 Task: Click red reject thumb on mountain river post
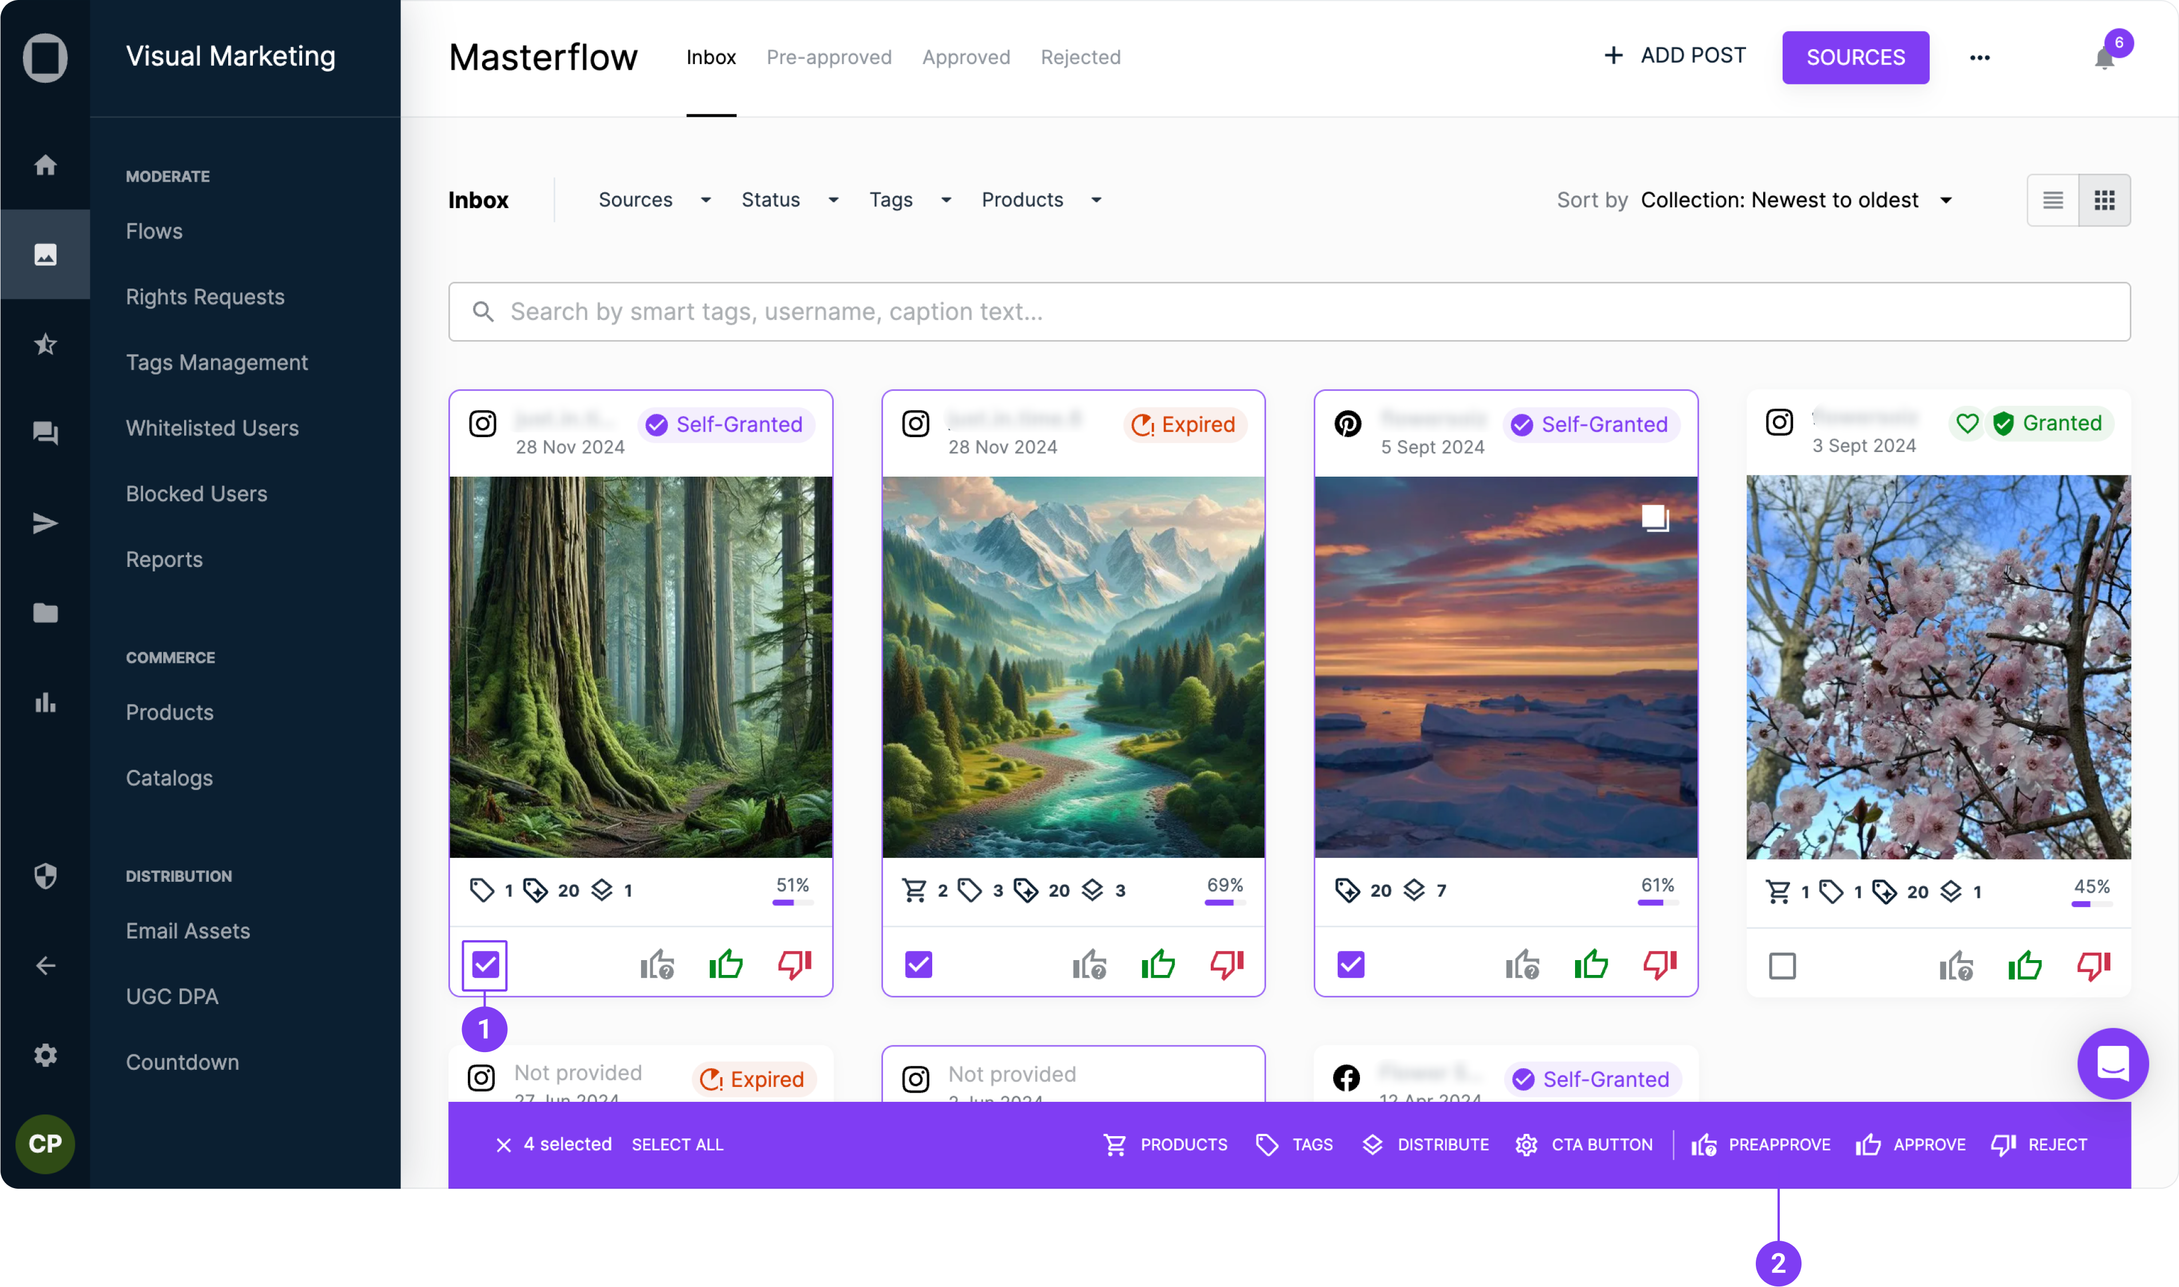point(1227,964)
